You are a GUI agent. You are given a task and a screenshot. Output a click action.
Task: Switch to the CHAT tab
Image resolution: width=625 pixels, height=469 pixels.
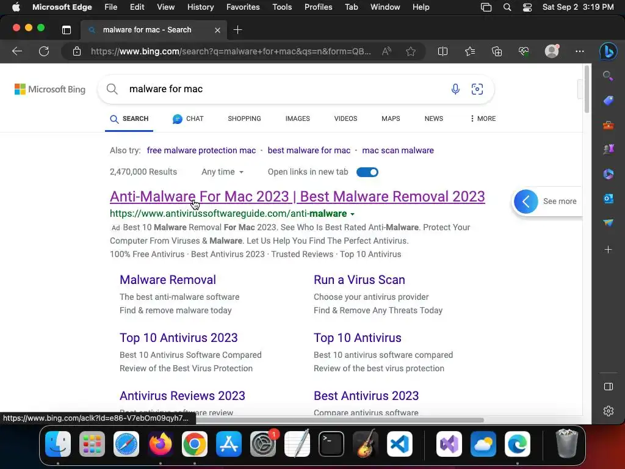pos(188,118)
